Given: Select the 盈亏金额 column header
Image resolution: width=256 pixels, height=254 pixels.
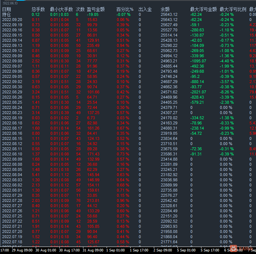Looking at the screenshot, I should 96,9.
